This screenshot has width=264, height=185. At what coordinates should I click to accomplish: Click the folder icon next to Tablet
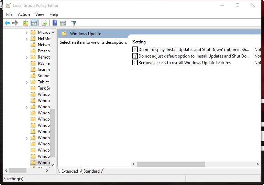tap(33, 82)
